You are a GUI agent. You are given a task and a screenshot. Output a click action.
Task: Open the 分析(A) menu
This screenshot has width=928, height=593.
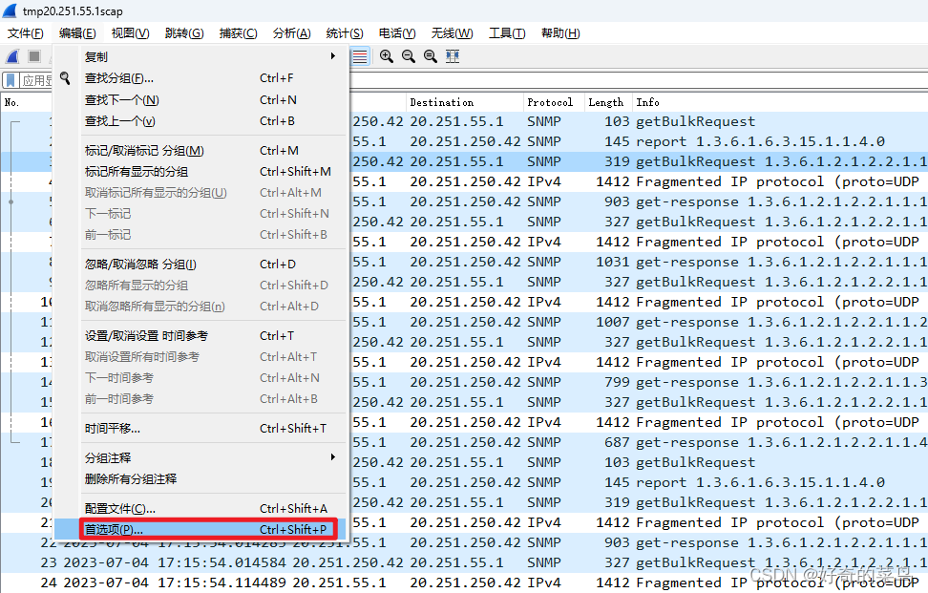click(x=291, y=33)
